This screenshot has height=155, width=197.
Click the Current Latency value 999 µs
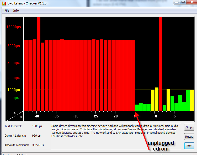(x=36, y=136)
